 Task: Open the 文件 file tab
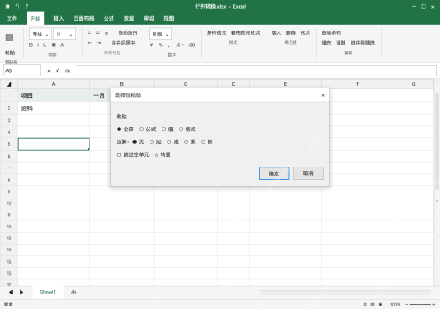(x=12, y=18)
